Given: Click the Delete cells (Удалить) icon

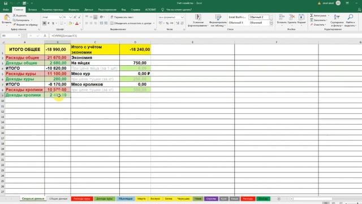Looking at the screenshot, I should tap(292, 17).
